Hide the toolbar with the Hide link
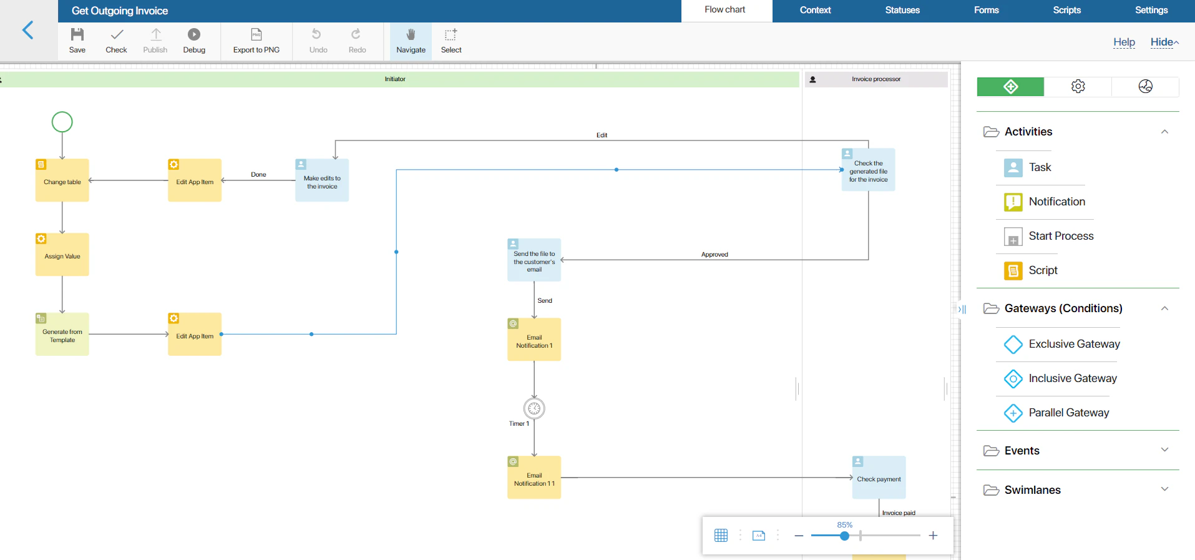Image resolution: width=1195 pixels, height=560 pixels. [1164, 42]
